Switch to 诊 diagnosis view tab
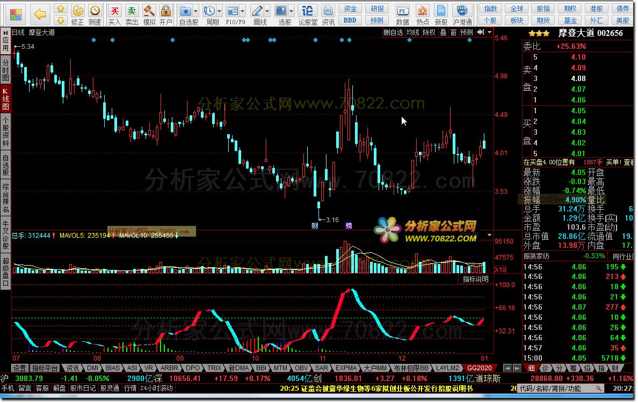 coord(545,368)
